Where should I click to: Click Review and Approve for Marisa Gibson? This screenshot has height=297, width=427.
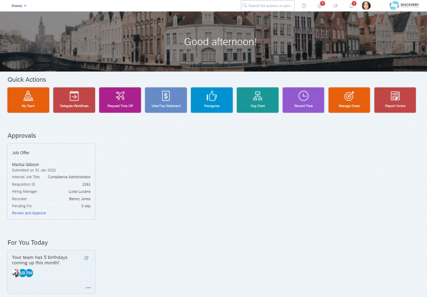click(x=29, y=213)
